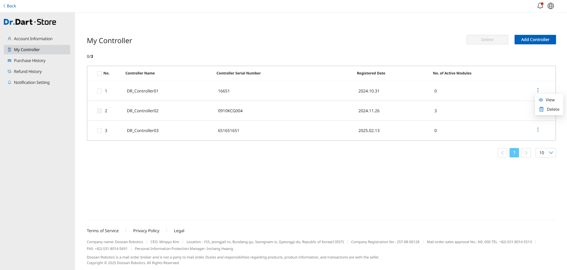
Task: Go to previous page arrow
Action: (502, 153)
